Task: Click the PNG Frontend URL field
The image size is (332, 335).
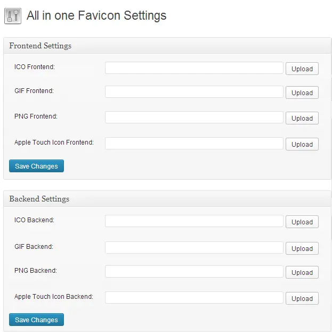Action: (x=194, y=118)
